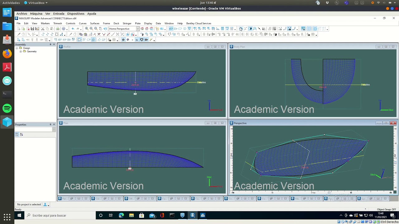Click the Zoom In magnifier icon
This screenshot has width=399, height=224.
87,29
